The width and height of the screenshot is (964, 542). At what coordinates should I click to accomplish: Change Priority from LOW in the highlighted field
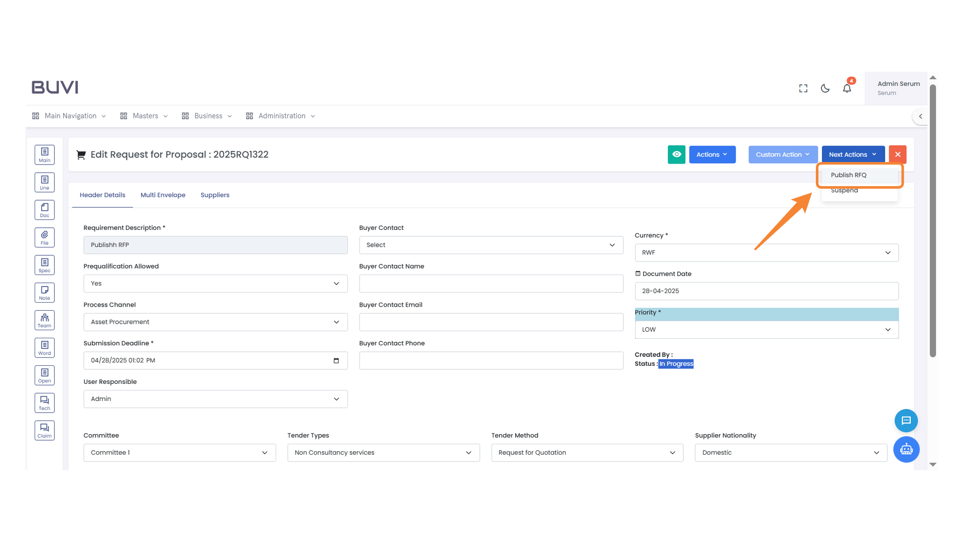click(767, 329)
